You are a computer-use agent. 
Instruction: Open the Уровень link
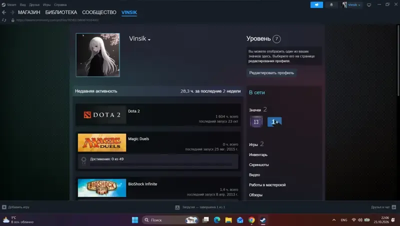[x=258, y=38]
